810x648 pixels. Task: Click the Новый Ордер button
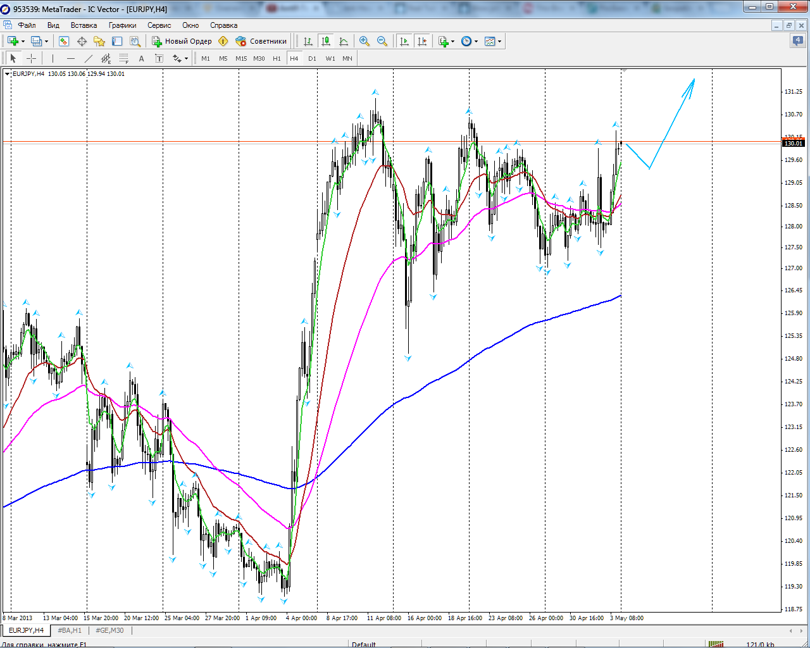[x=182, y=41]
